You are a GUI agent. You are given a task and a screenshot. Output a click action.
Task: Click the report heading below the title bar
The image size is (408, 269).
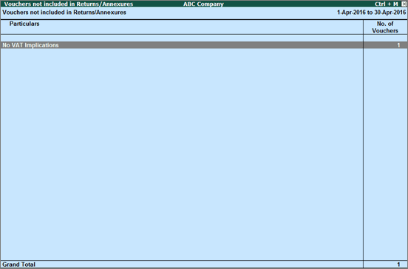click(x=64, y=13)
